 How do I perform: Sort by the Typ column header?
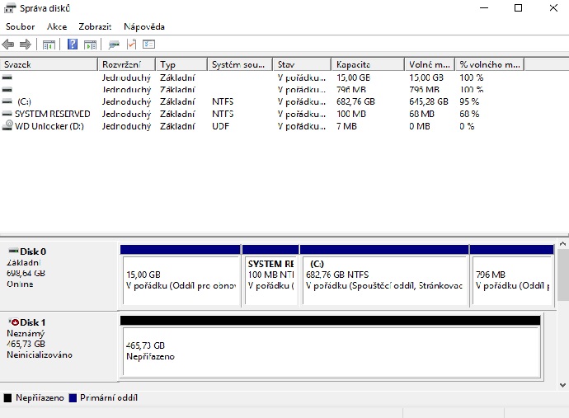pos(181,64)
